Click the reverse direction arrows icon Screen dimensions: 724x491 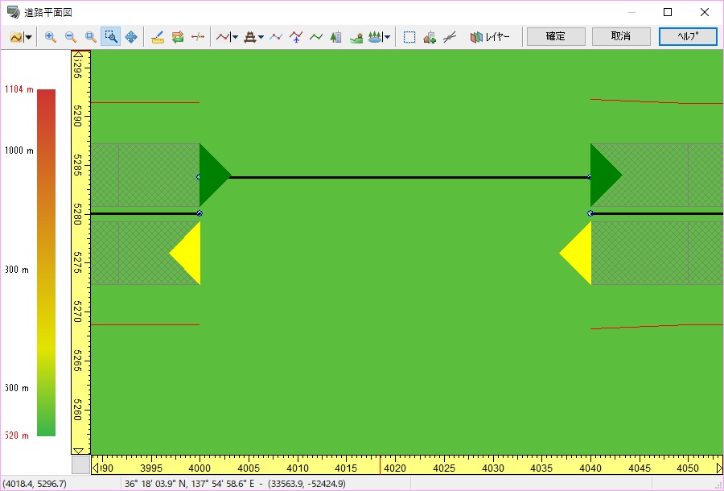(178, 37)
